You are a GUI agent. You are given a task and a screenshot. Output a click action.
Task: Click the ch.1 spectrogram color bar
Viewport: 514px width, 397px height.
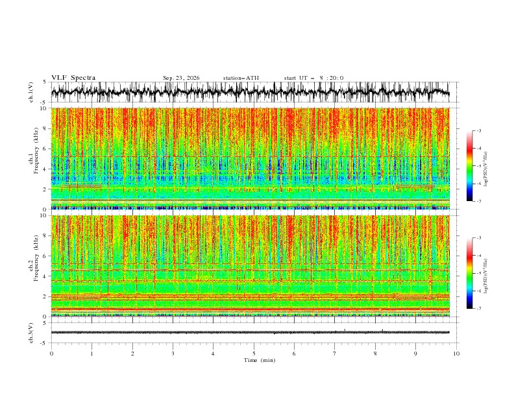coord(469,166)
